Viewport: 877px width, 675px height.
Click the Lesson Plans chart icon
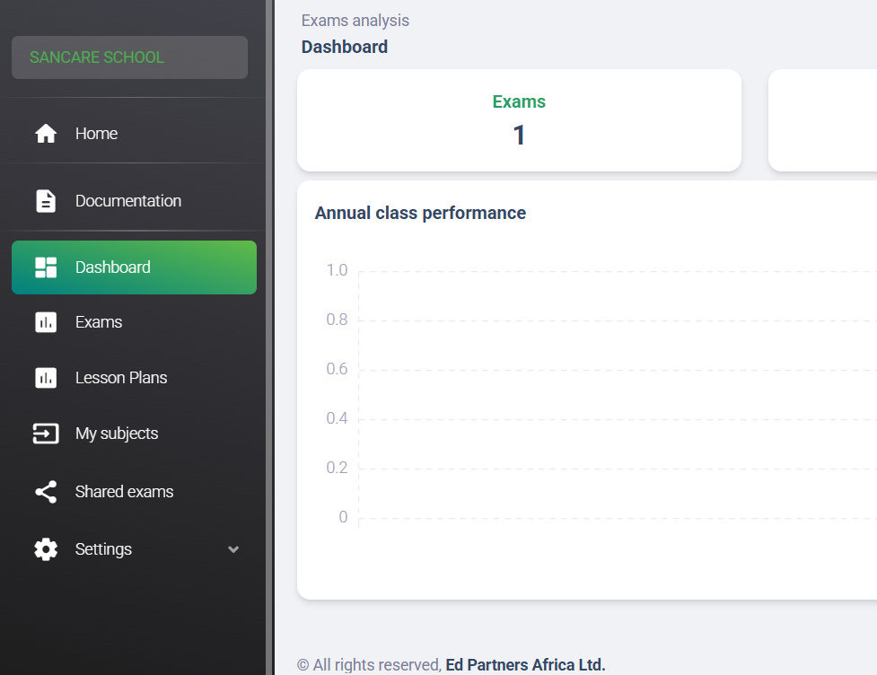46,378
